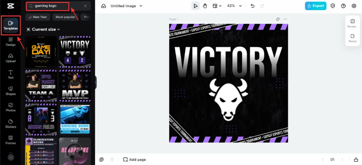Activate the Hand pan tool
Screen dimensions: 362x165
(x=205, y=6)
